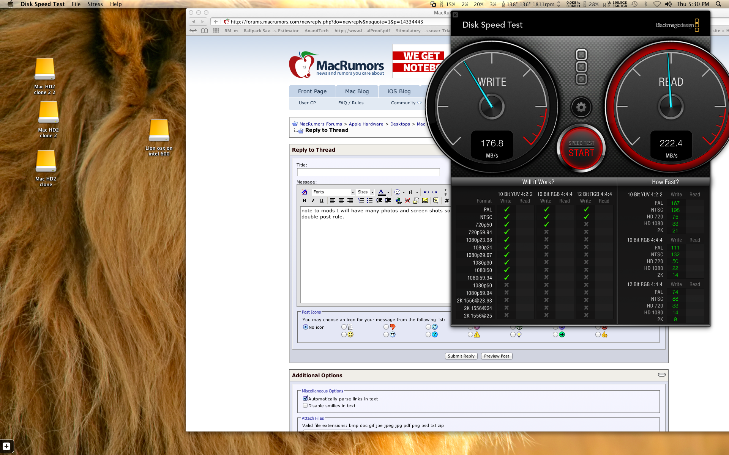The height and width of the screenshot is (455, 729).
Task: Click the paperclip attachment icon
Action: tap(410, 192)
